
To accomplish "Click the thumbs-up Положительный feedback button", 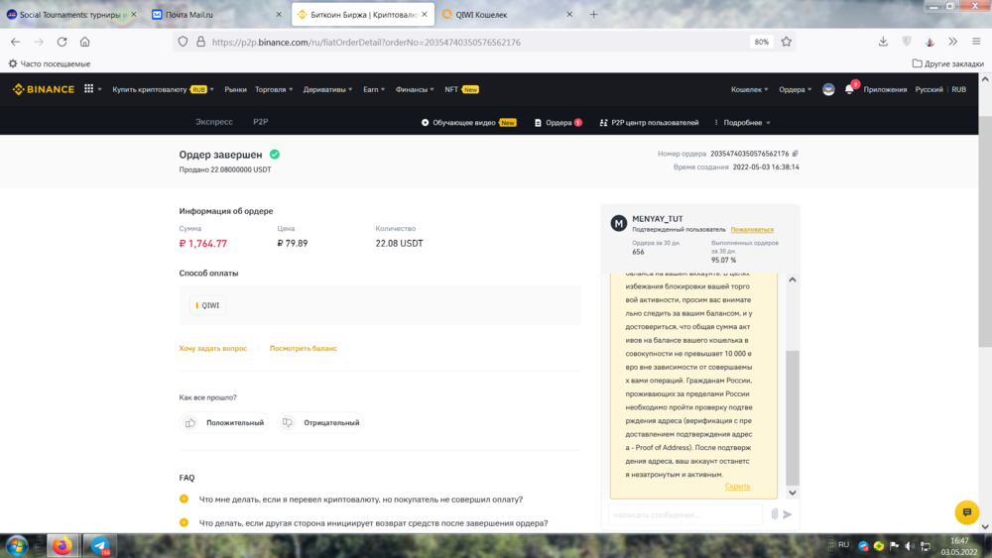I will 224,423.
